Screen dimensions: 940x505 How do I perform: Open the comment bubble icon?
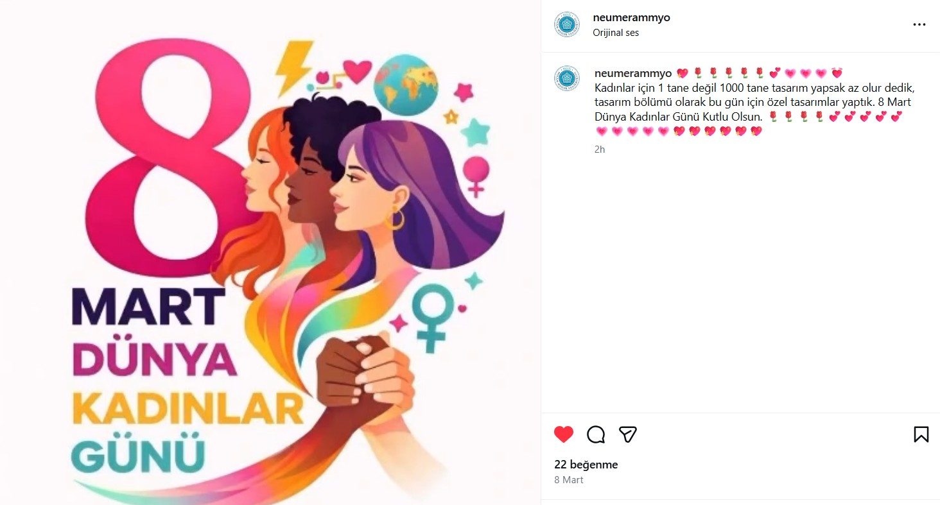click(x=596, y=434)
